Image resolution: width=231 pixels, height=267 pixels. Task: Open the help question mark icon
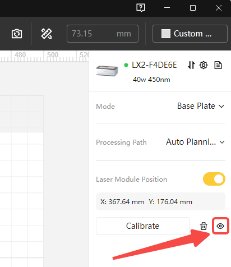141,8
